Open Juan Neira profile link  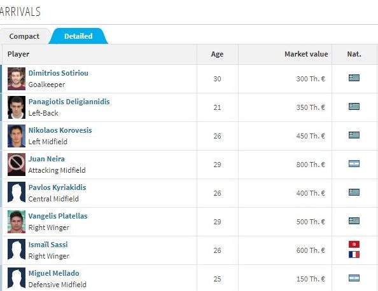click(46, 159)
